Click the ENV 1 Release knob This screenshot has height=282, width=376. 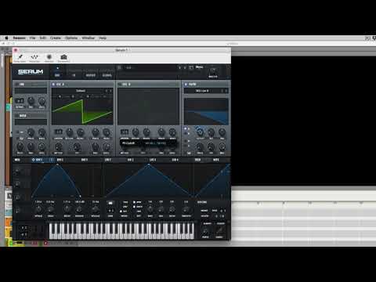tap(95, 208)
